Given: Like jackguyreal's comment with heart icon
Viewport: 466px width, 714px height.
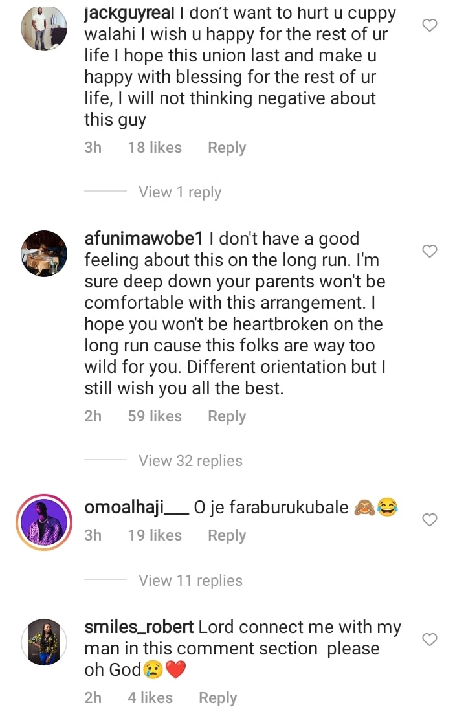Looking at the screenshot, I should click(429, 26).
